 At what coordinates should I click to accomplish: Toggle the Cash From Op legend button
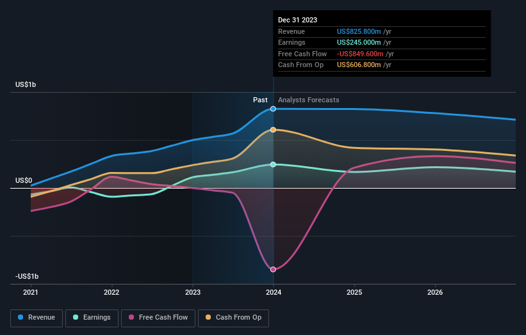tap(233, 318)
